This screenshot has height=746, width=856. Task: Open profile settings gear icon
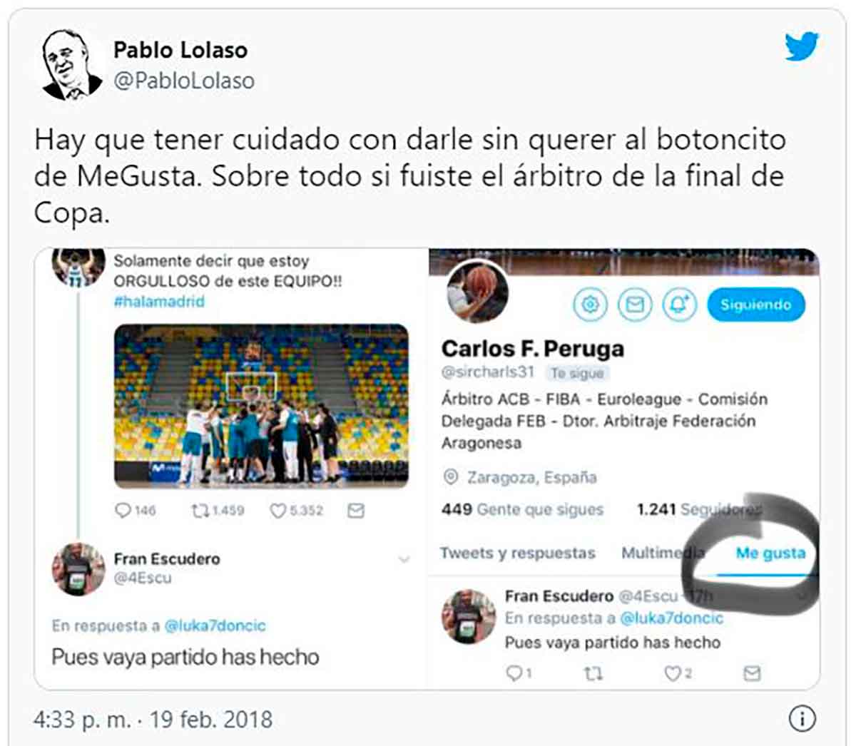point(590,305)
